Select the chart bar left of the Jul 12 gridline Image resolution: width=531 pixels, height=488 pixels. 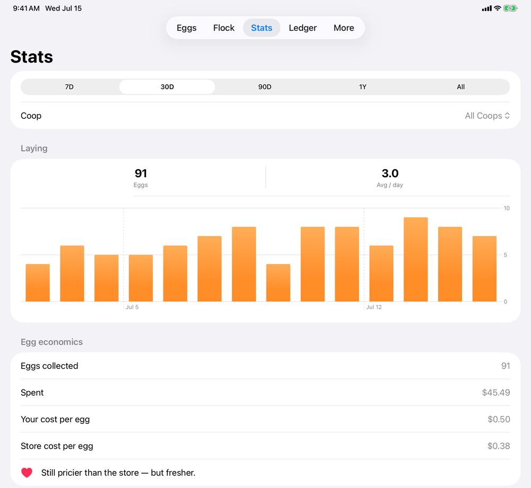click(347, 264)
